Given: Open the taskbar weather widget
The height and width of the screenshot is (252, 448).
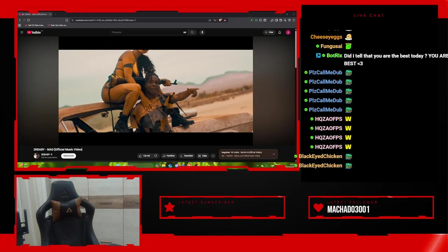Looking at the screenshot, I should click(x=24, y=164).
